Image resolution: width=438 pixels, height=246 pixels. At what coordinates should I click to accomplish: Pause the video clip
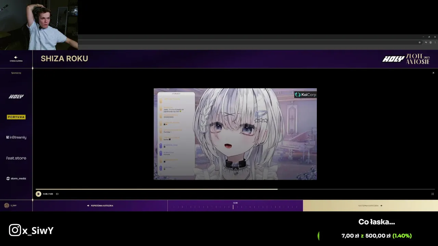tap(38, 194)
